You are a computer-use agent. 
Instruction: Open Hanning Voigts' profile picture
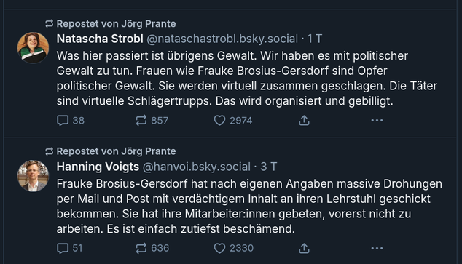[33, 176]
